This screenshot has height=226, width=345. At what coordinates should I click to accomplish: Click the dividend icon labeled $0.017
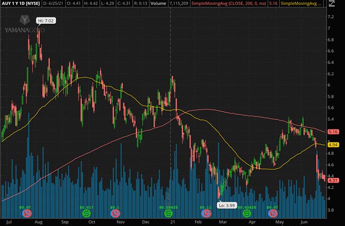click(x=86, y=213)
